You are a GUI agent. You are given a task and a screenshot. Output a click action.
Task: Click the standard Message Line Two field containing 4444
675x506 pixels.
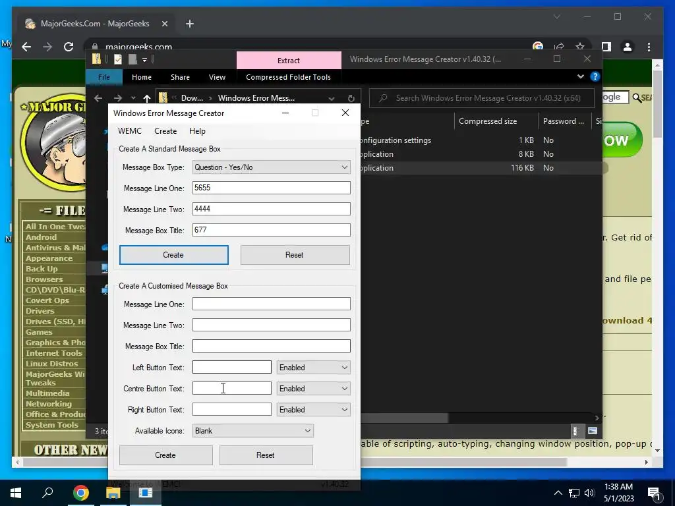coord(271,209)
